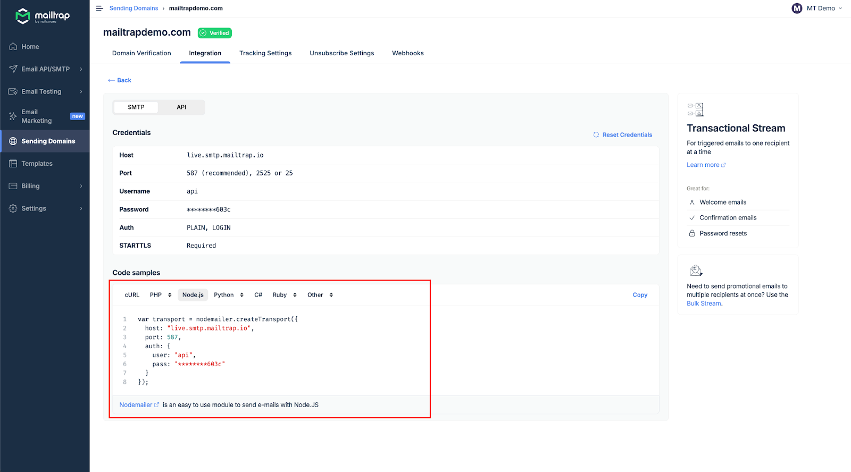The width and height of the screenshot is (851, 472).
Task: Open the Other languages dropdown
Action: click(x=320, y=295)
